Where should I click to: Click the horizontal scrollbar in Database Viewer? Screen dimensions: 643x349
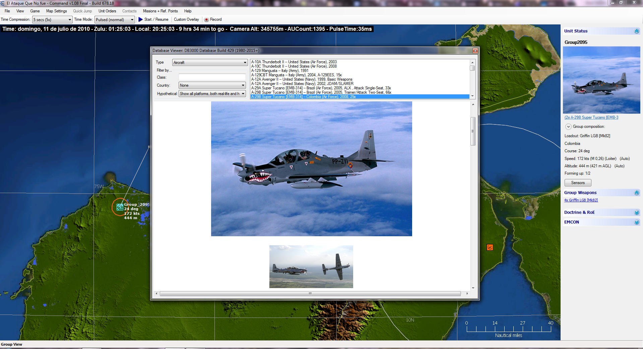coord(310,293)
